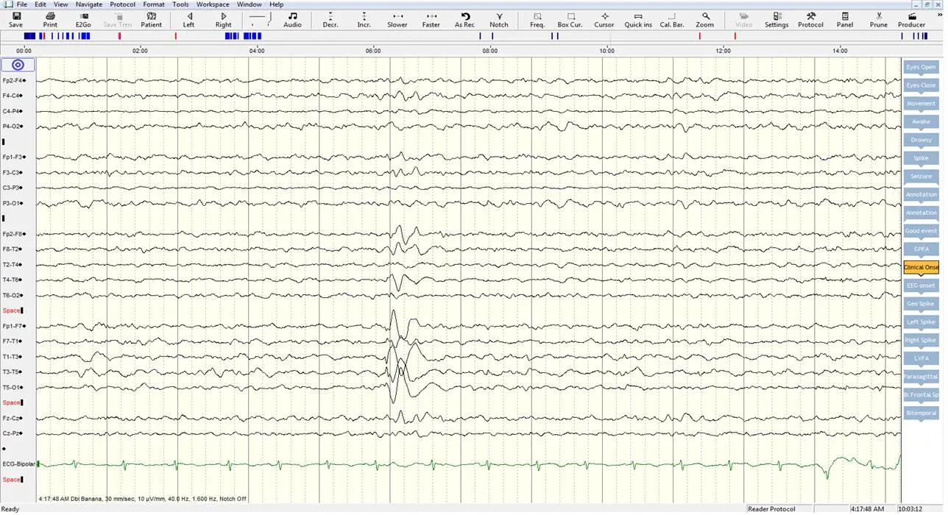The width and height of the screenshot is (948, 515).
Task: Open Settings from the toolbar
Action: [x=776, y=19]
